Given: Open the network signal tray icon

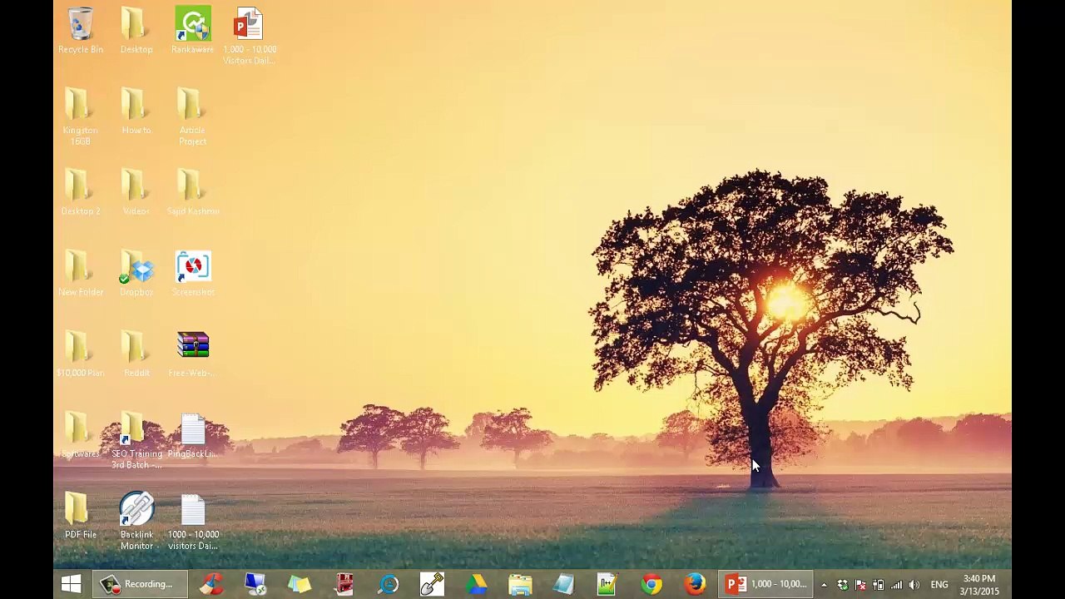Looking at the screenshot, I should pos(896,585).
